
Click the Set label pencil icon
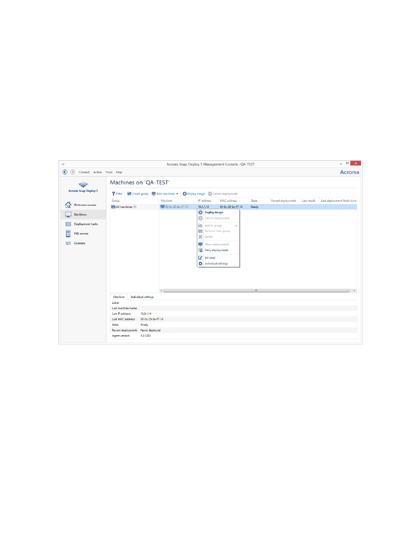[x=201, y=258]
